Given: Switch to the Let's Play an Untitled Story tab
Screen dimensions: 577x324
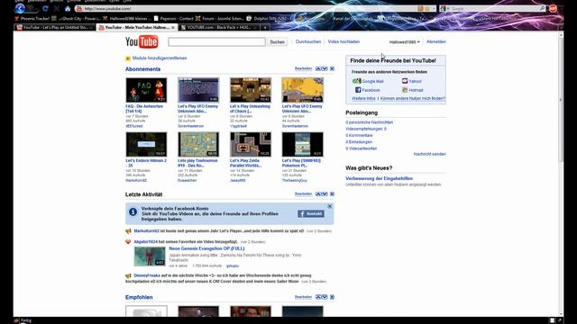Looking at the screenshot, I should click(x=55, y=28).
